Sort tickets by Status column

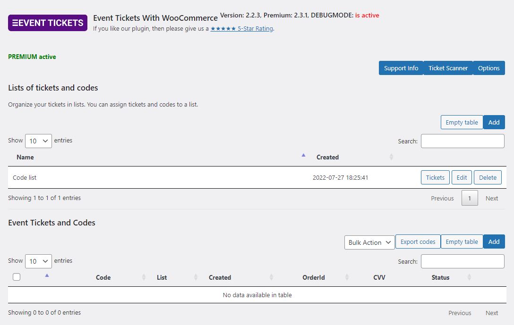[440, 277]
